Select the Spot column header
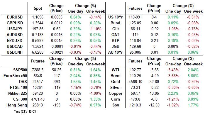 tap(38, 9)
